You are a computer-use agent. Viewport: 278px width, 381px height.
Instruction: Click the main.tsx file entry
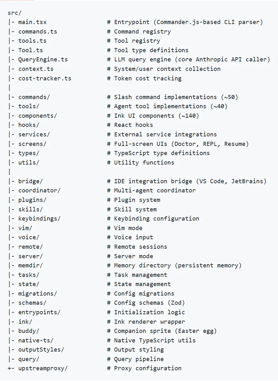point(32,22)
